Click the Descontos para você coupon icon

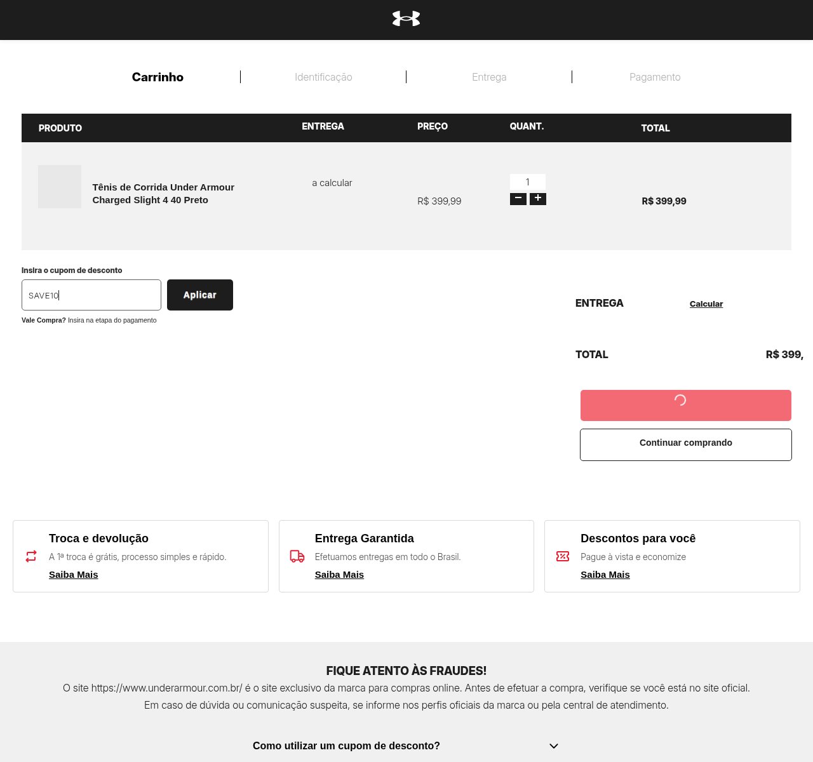[x=563, y=556]
